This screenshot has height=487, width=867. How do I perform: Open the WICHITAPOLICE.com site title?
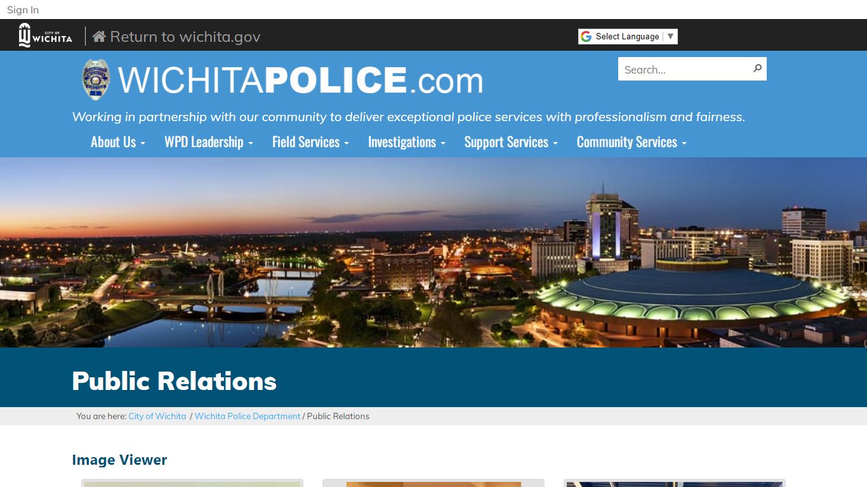pyautogui.click(x=301, y=81)
